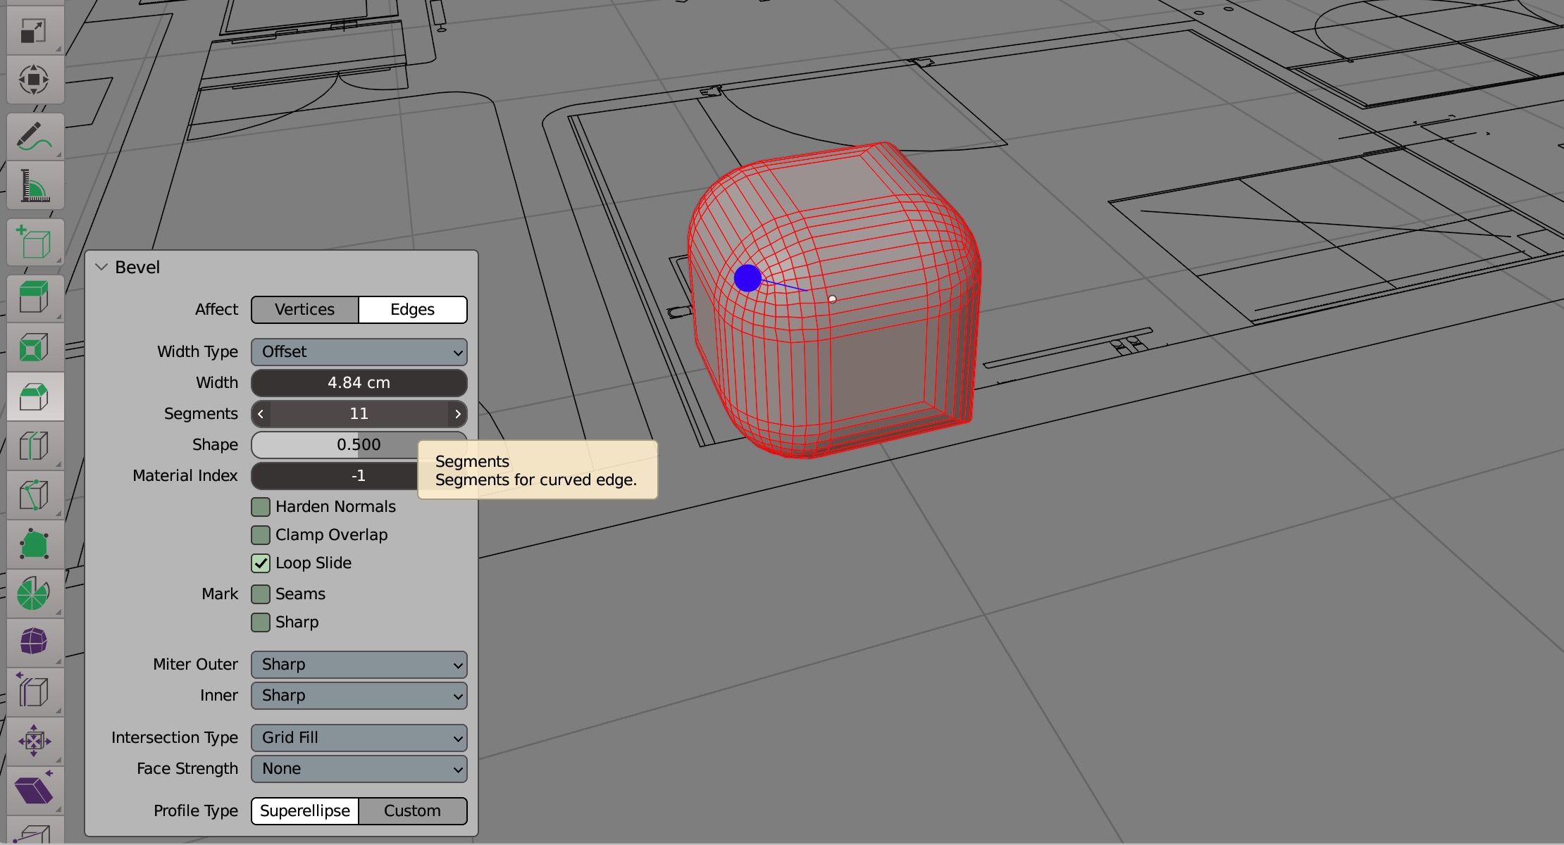Uncheck the Loop Slide option

261,563
